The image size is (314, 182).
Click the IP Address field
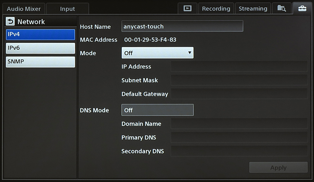click(239, 66)
